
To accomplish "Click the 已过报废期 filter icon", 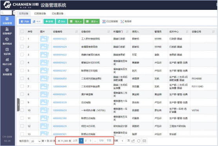I will tap(104, 22).
